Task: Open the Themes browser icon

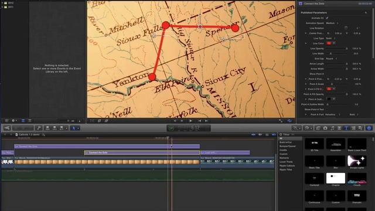Action: coord(360,128)
